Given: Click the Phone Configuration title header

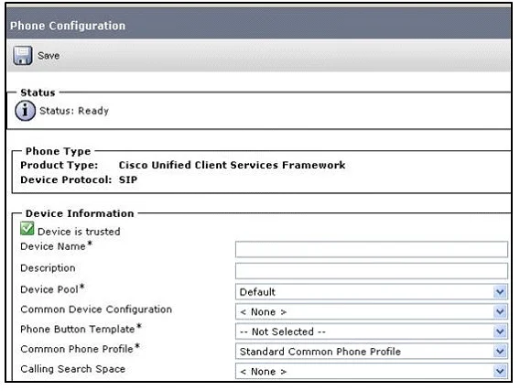Looking at the screenshot, I should coord(68,26).
